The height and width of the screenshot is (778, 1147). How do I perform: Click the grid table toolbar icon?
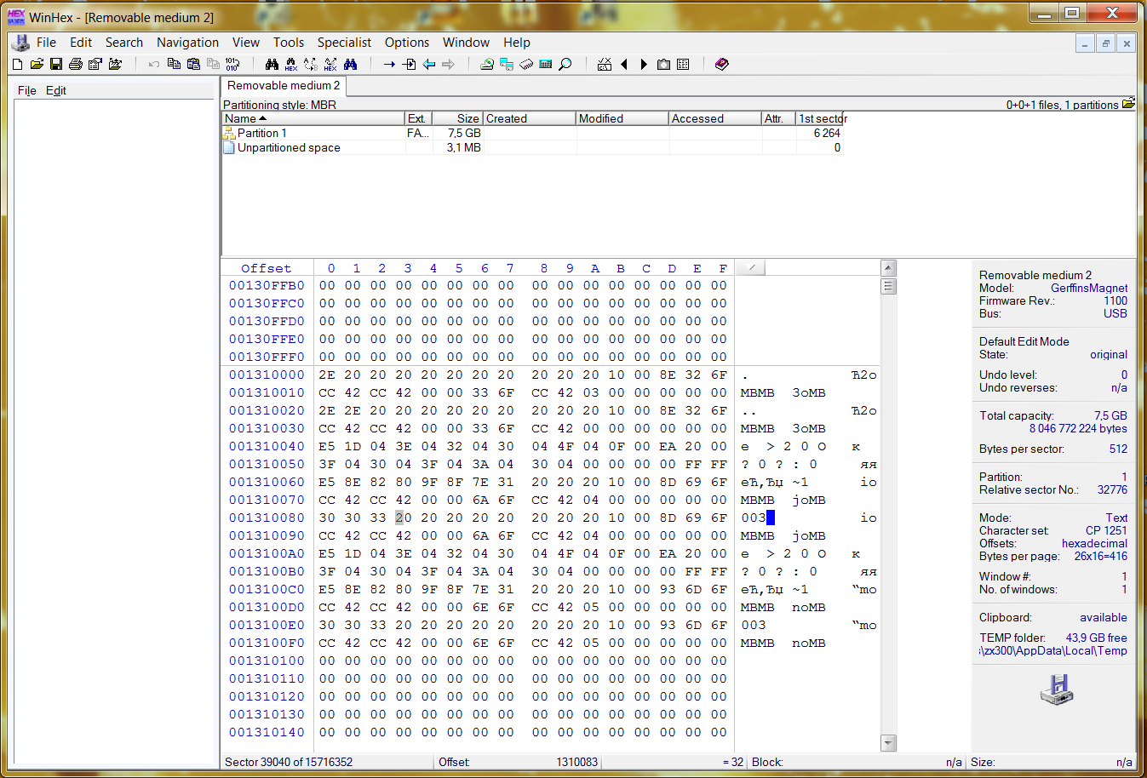[683, 64]
